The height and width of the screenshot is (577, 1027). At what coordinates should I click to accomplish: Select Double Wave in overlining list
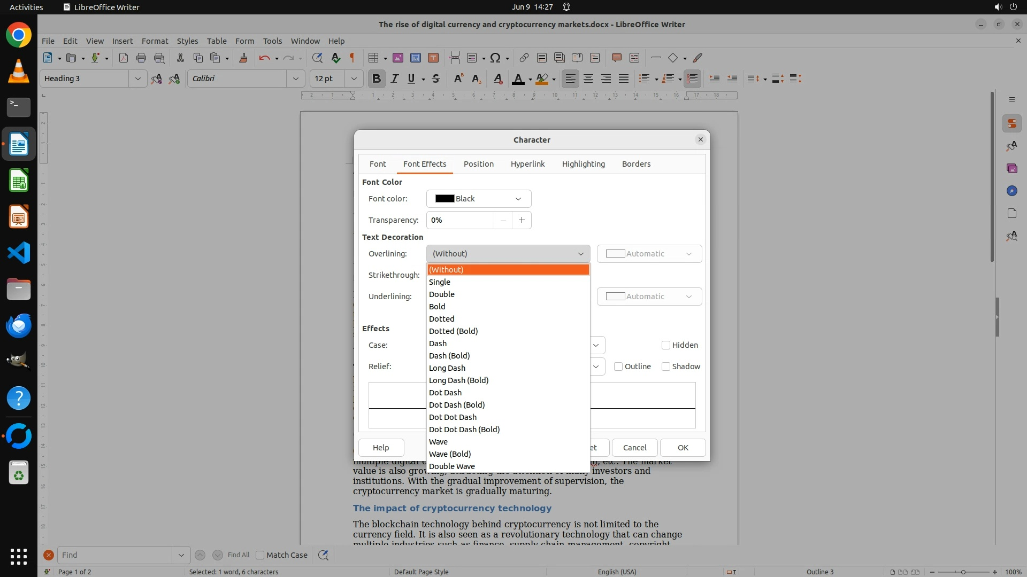point(452,466)
